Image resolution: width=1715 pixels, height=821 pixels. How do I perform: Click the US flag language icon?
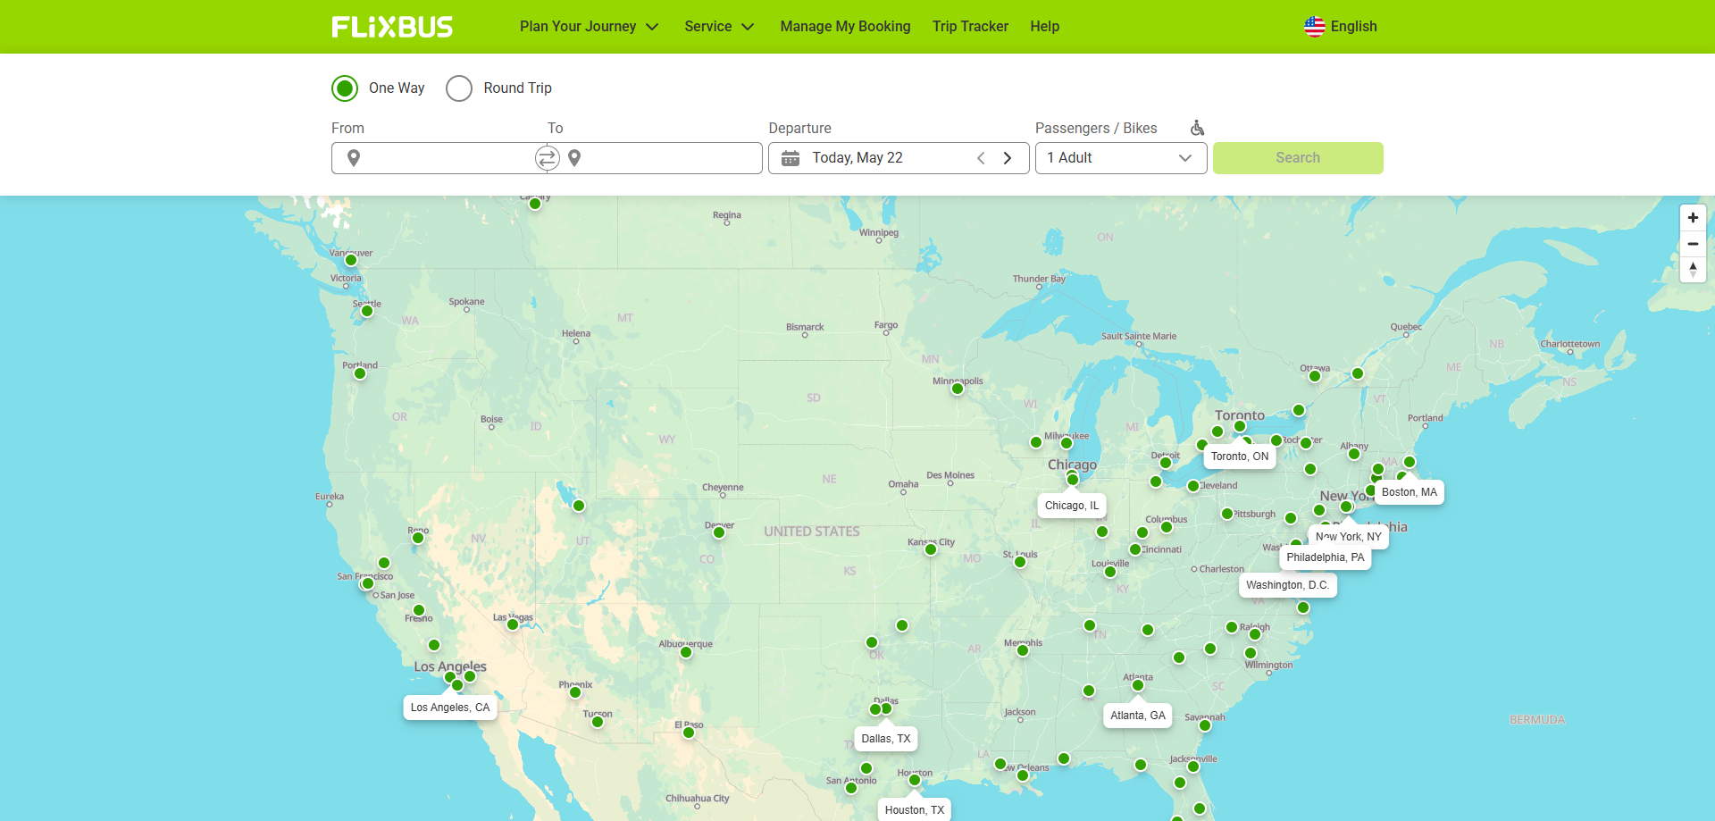tap(1314, 27)
